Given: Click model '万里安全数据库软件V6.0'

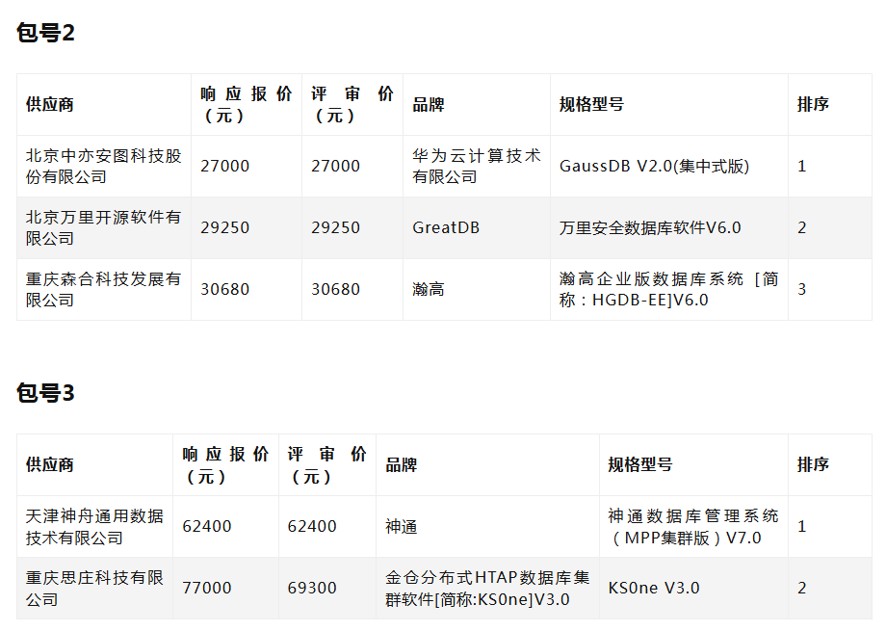Looking at the screenshot, I should [650, 228].
